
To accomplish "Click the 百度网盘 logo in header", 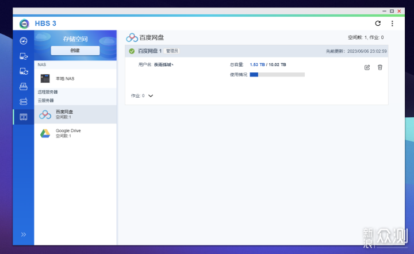I will 132,38.
